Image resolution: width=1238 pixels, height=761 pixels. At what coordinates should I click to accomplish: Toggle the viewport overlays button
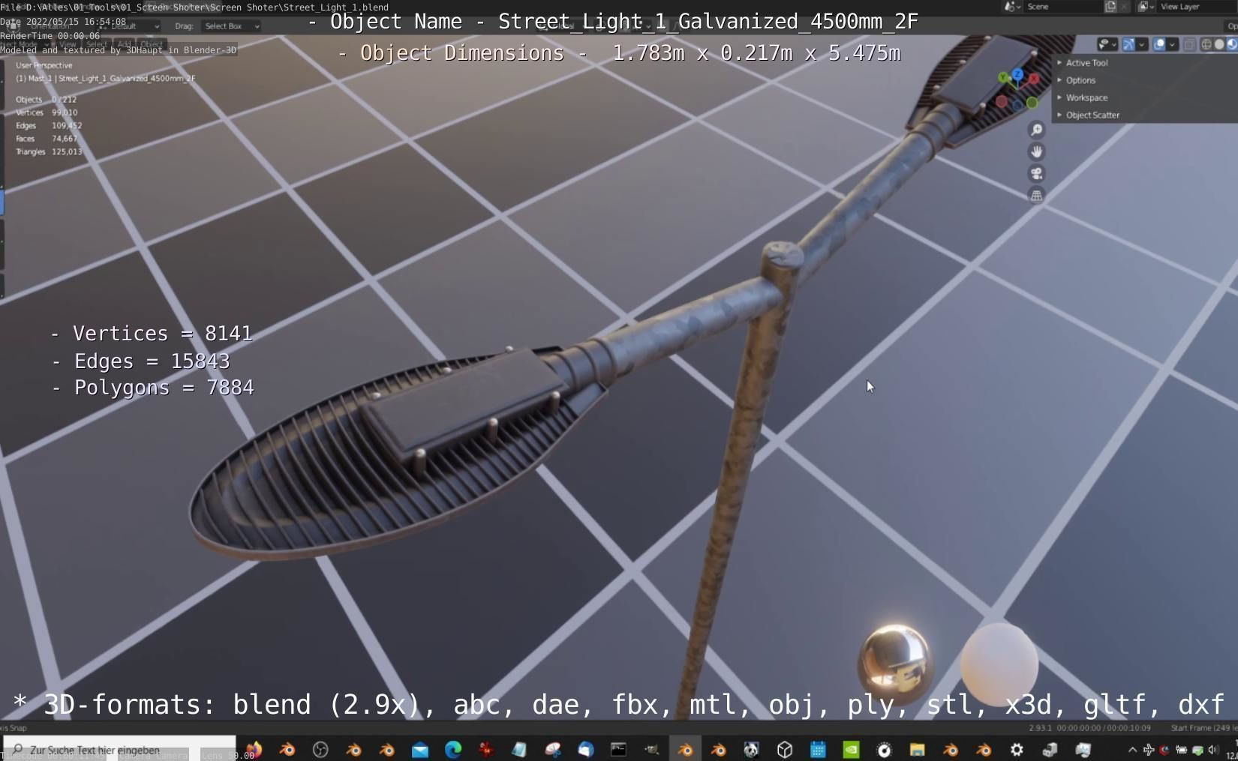point(1159,44)
